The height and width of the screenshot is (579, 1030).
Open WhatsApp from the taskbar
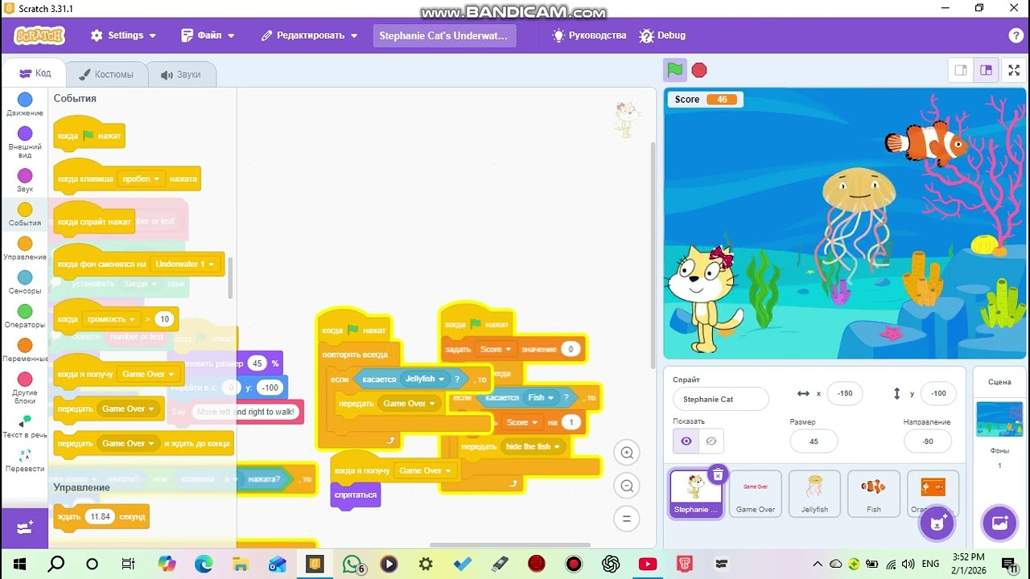click(352, 564)
